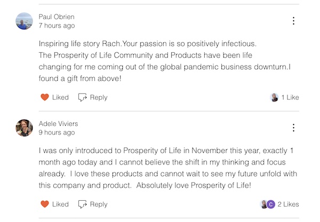The height and width of the screenshot is (222, 320).
Task: Click the "Liked" label on Paul Obrien's comment
Action: pos(60,97)
